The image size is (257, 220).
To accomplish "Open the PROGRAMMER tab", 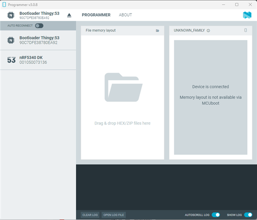I will pos(96,15).
